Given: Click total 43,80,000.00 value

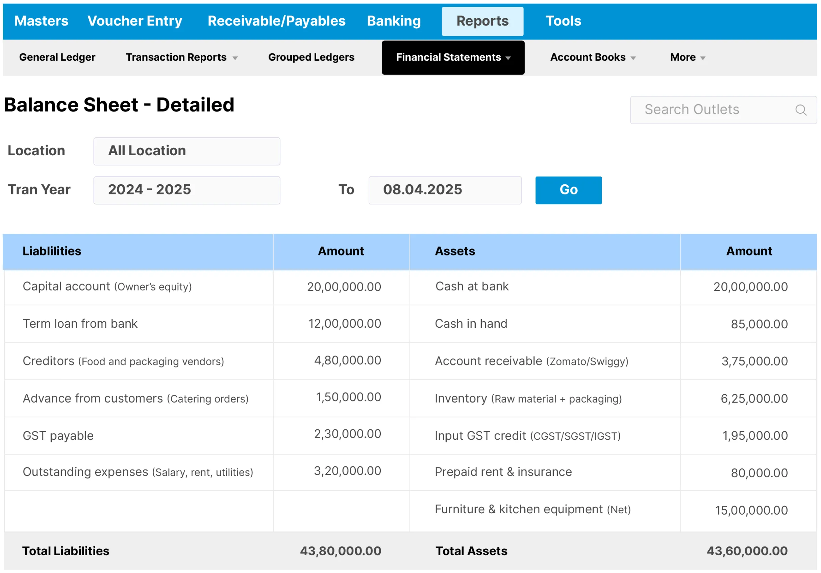Looking at the screenshot, I should click(341, 551).
